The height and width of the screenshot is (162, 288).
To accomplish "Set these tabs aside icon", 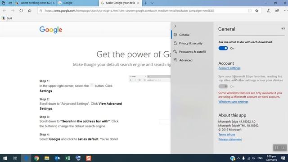I will point(10,3).
